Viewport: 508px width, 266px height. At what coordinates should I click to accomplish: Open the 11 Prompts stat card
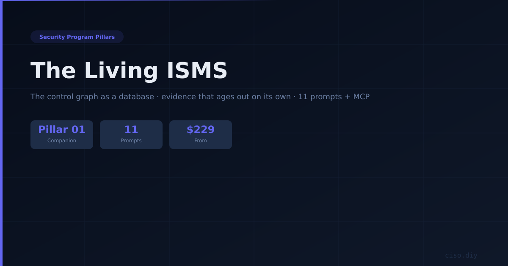pyautogui.click(x=131, y=135)
